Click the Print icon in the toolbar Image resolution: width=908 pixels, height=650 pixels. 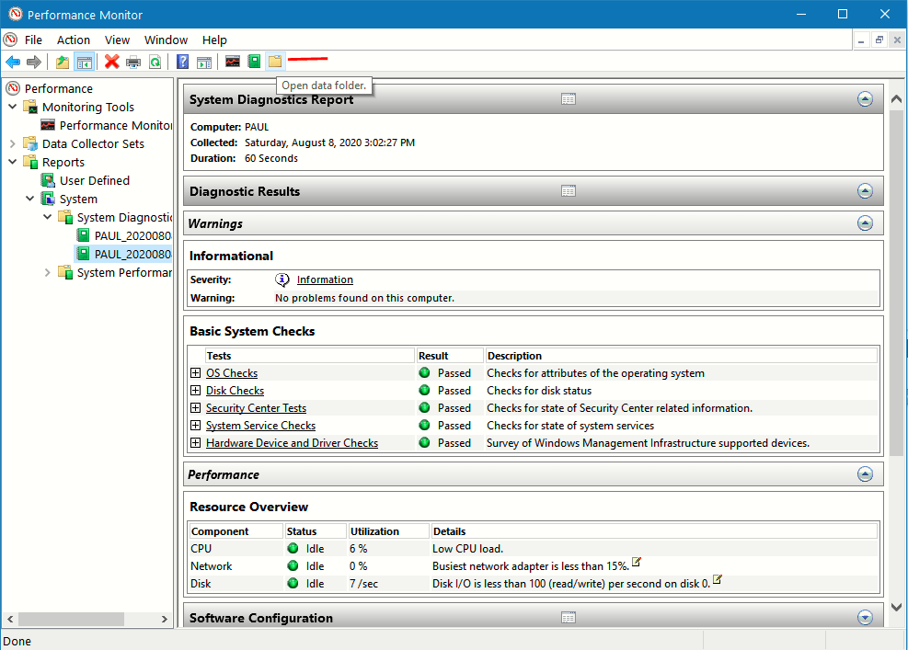tap(134, 60)
